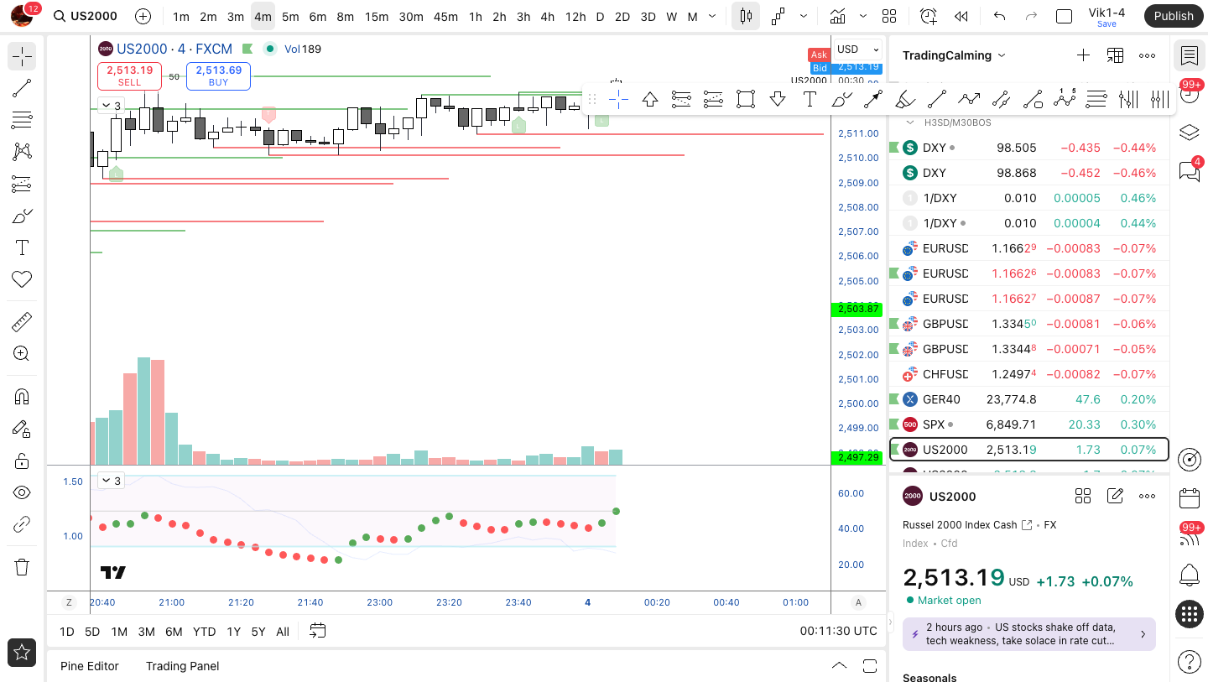Click the Publish button
This screenshot has width=1208, height=682.
click(1173, 16)
